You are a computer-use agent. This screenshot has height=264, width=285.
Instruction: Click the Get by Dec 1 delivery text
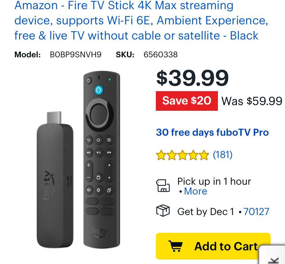(x=206, y=212)
